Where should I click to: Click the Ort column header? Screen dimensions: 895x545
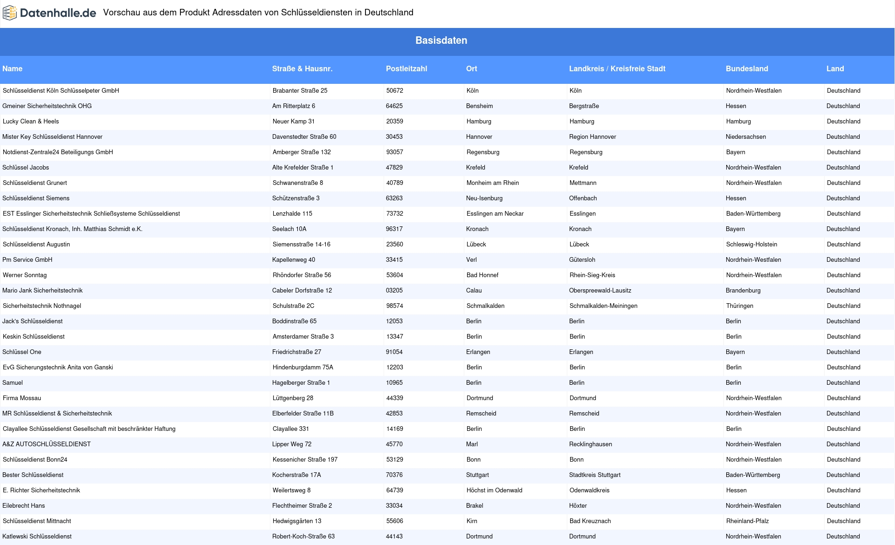pos(472,68)
